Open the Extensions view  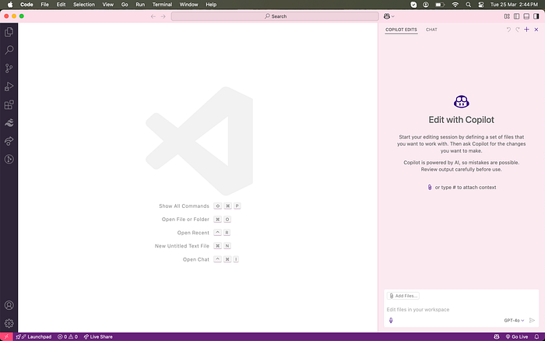[x=9, y=104]
